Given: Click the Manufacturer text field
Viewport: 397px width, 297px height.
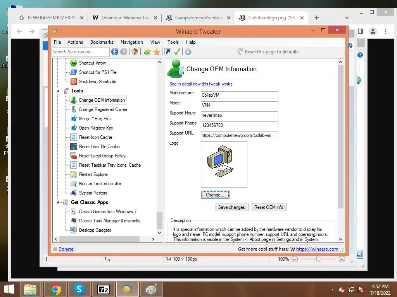Looking at the screenshot, I should click(x=240, y=95).
